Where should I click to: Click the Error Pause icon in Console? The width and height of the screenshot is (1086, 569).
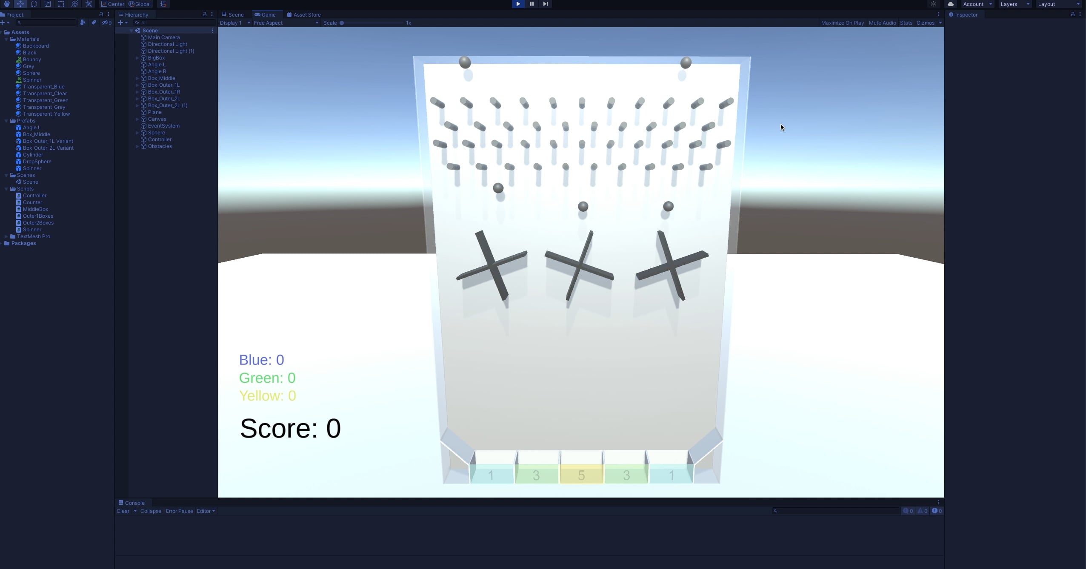pyautogui.click(x=179, y=511)
